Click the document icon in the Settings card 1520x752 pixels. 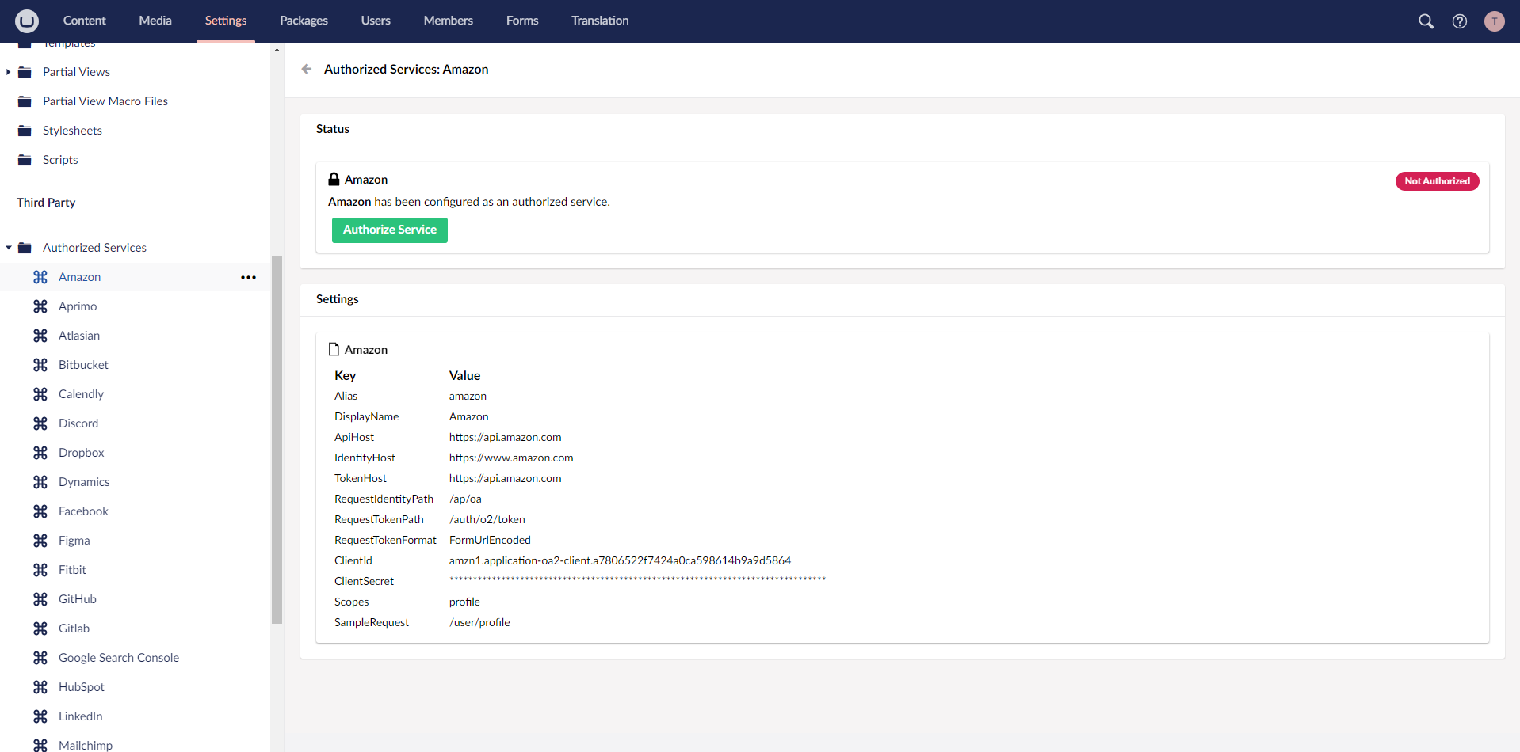(x=334, y=349)
